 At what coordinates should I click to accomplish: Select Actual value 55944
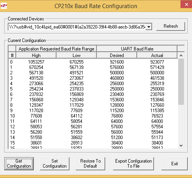tap(157, 132)
